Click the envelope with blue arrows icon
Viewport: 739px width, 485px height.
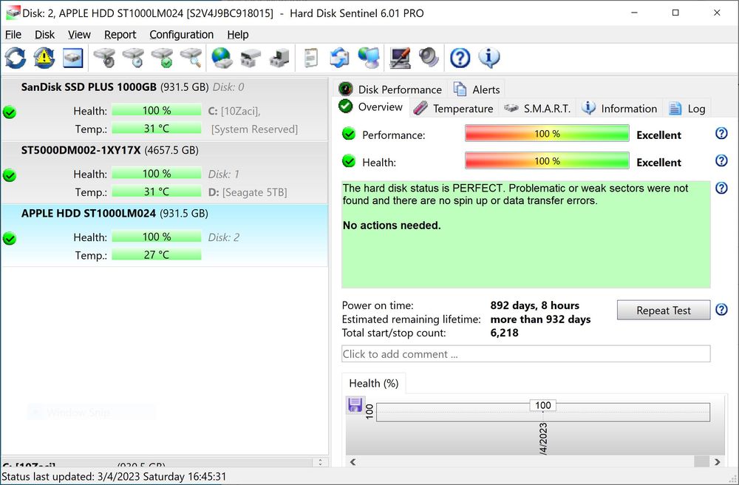coord(339,58)
